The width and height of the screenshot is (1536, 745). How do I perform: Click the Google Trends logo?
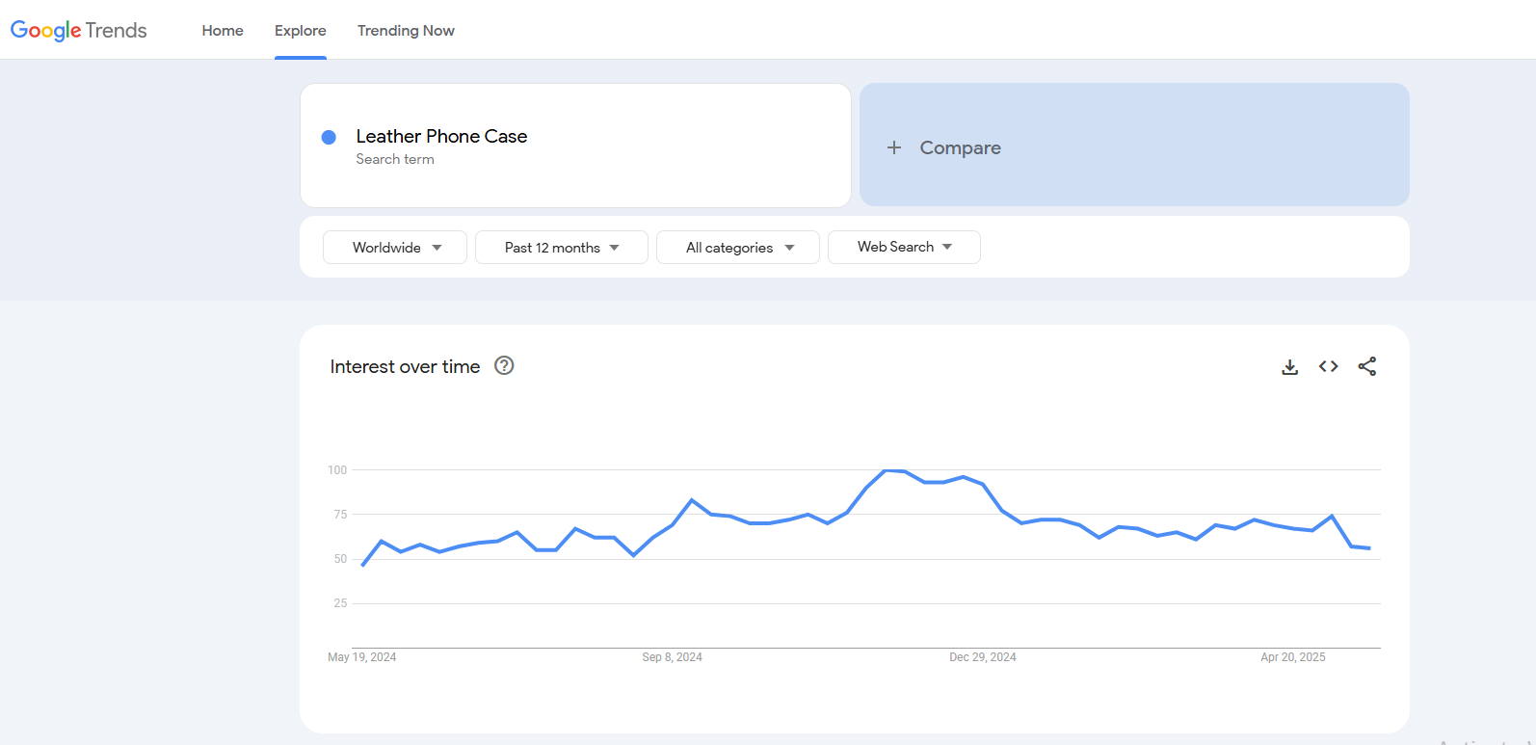(x=79, y=31)
